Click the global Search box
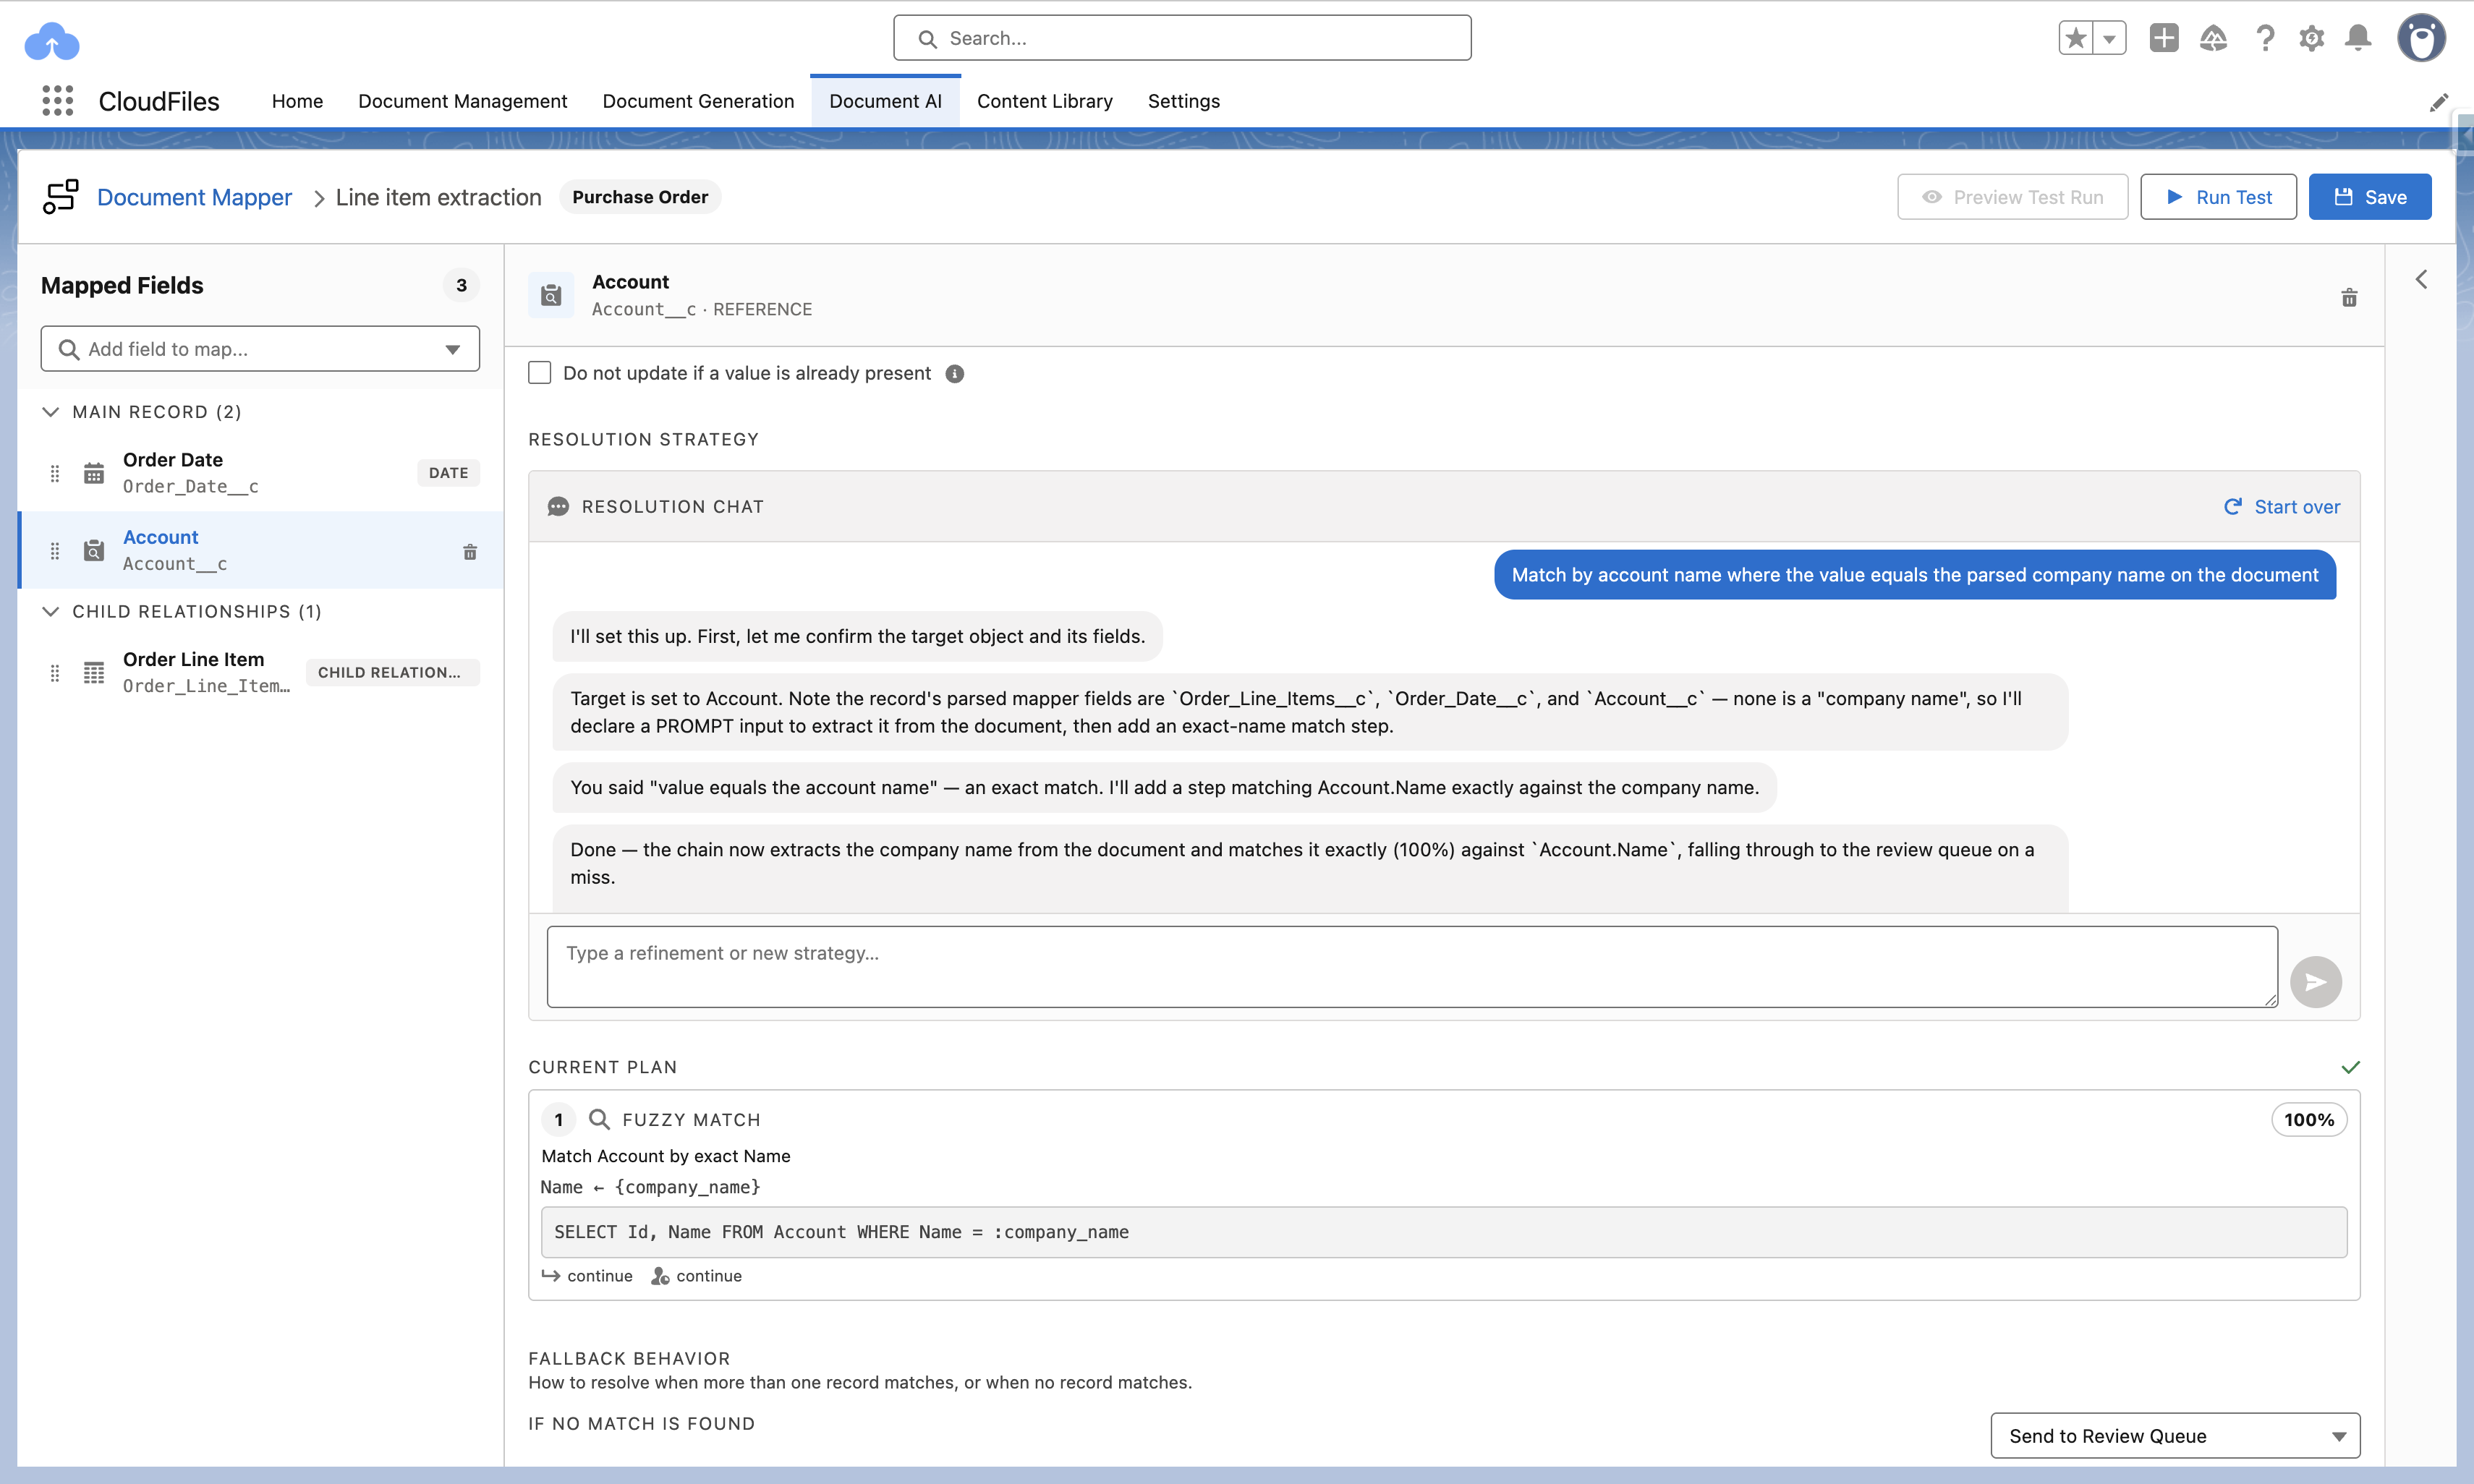This screenshot has height=1484, width=2474. pyautogui.click(x=1182, y=38)
